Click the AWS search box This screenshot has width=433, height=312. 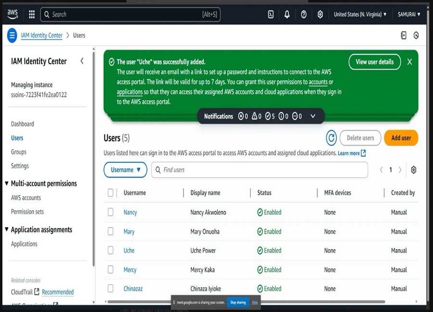click(x=130, y=14)
